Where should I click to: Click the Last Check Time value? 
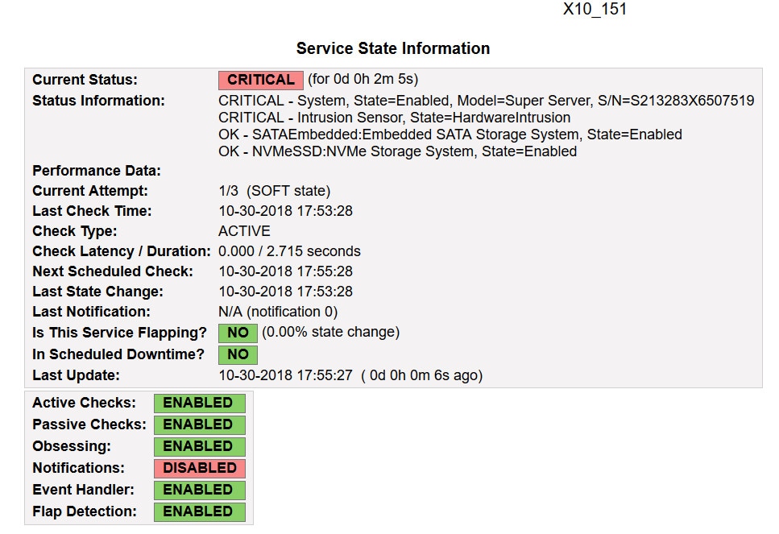(x=285, y=211)
